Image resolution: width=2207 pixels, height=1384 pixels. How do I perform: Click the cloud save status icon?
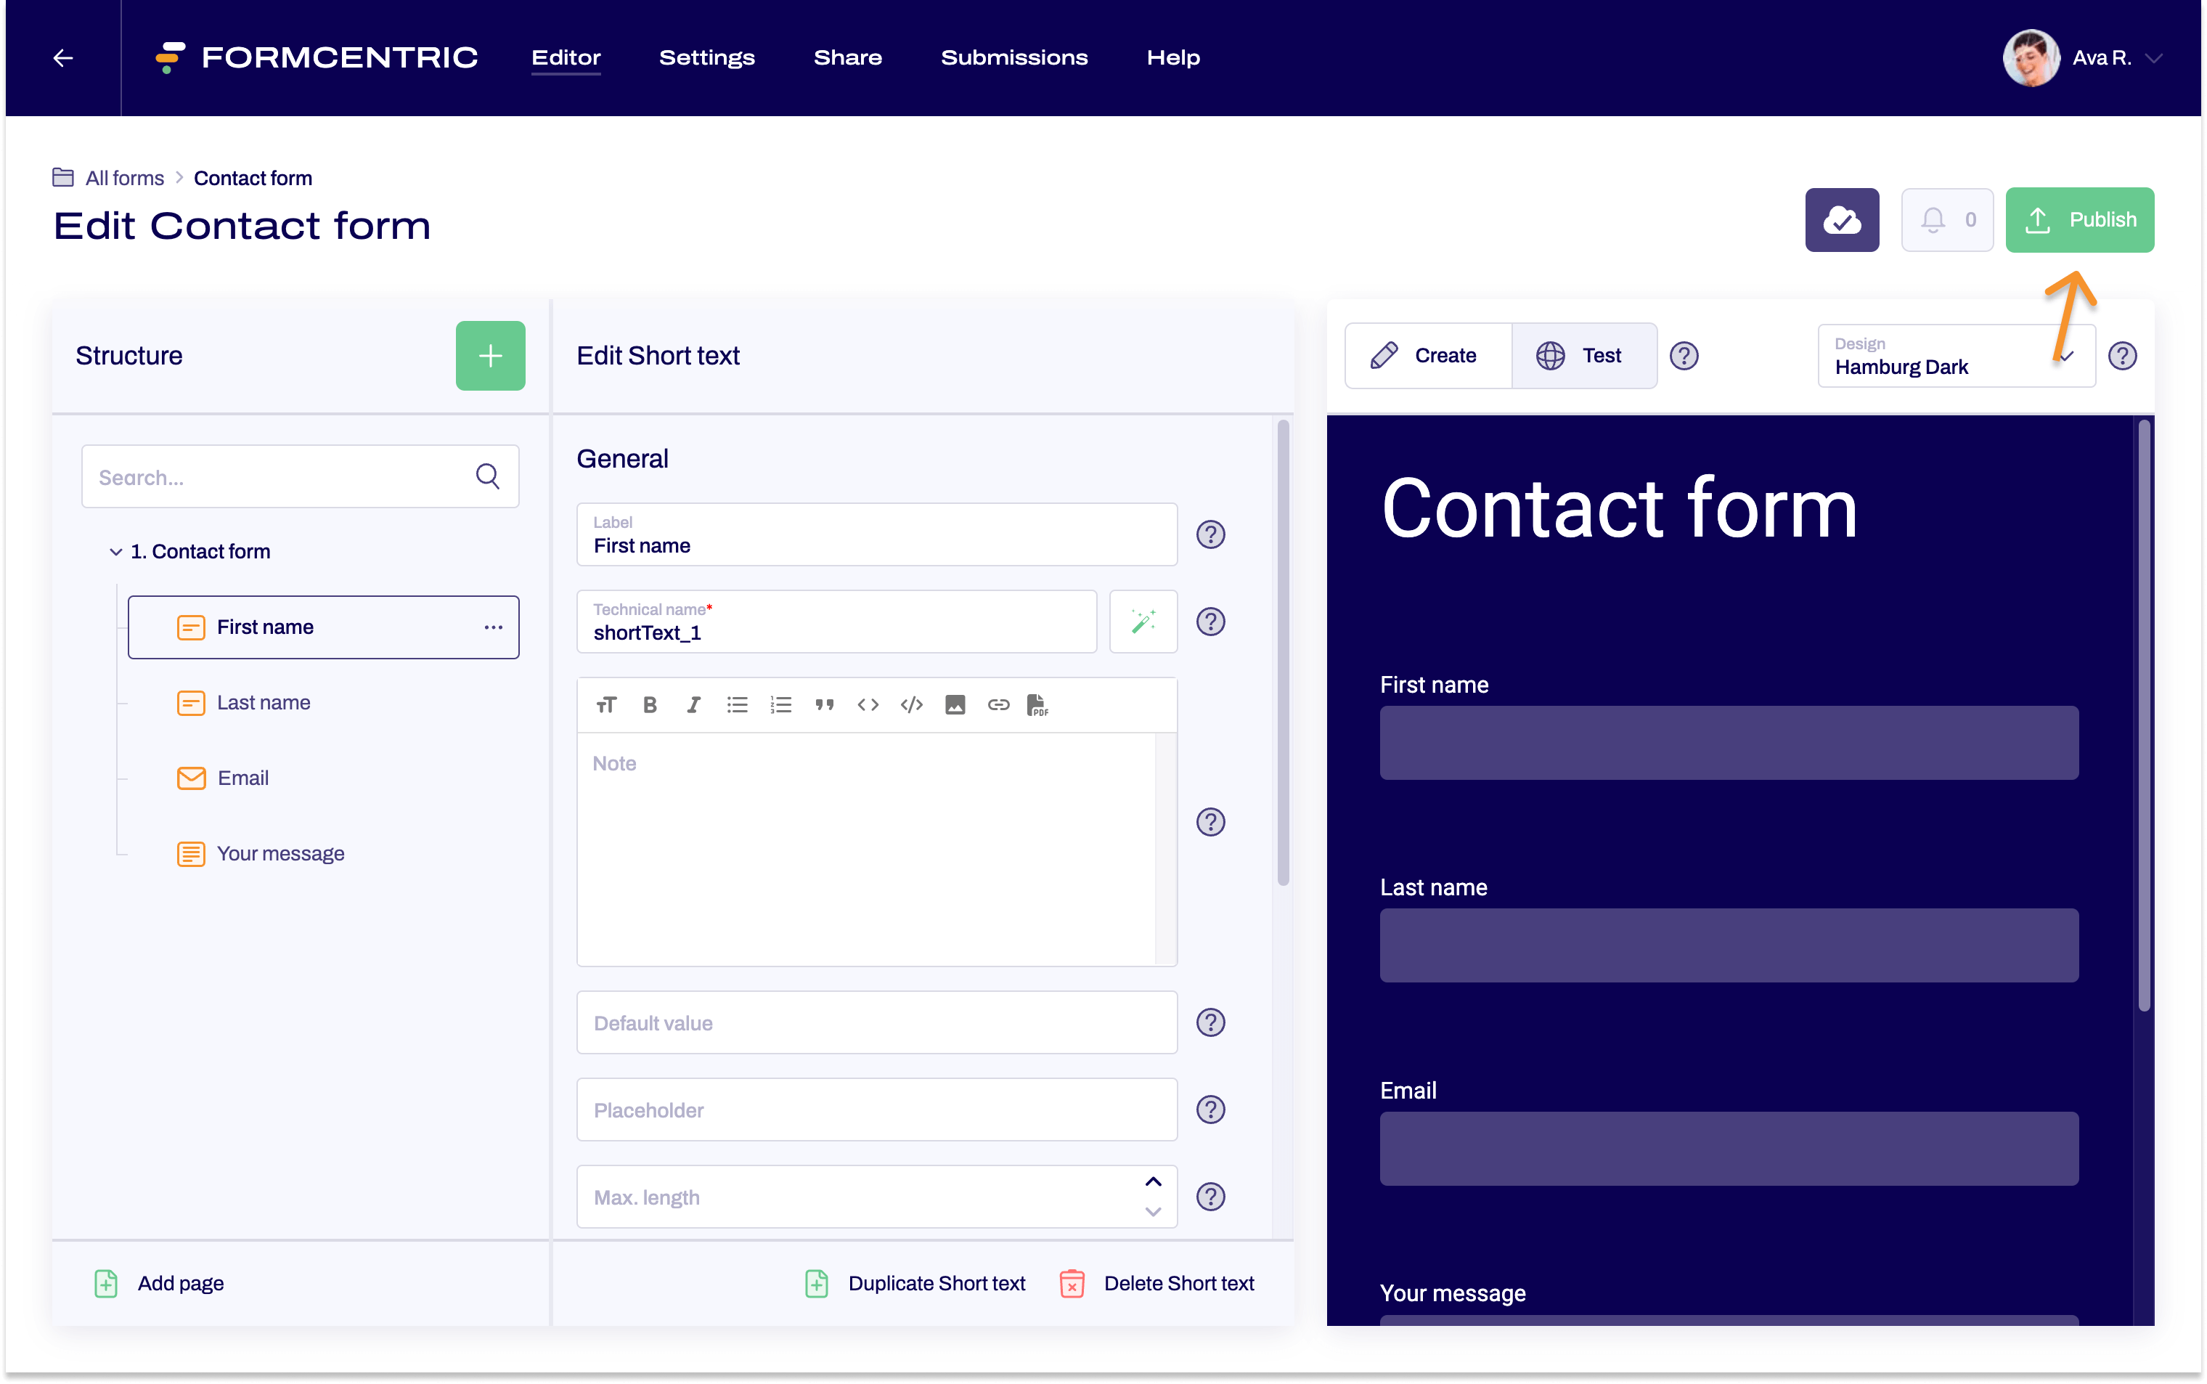(x=1841, y=220)
